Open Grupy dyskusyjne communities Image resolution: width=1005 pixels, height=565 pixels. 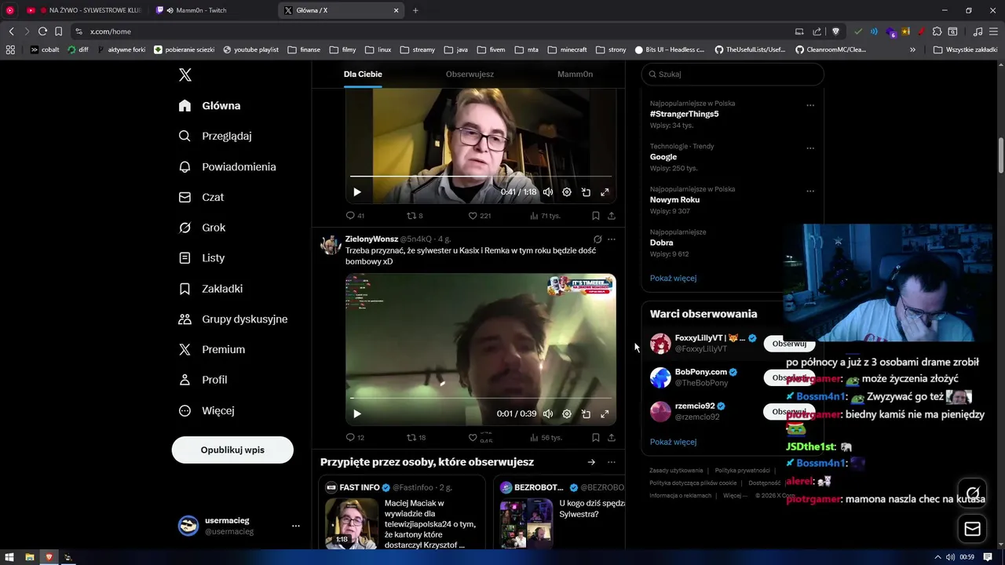click(x=233, y=319)
